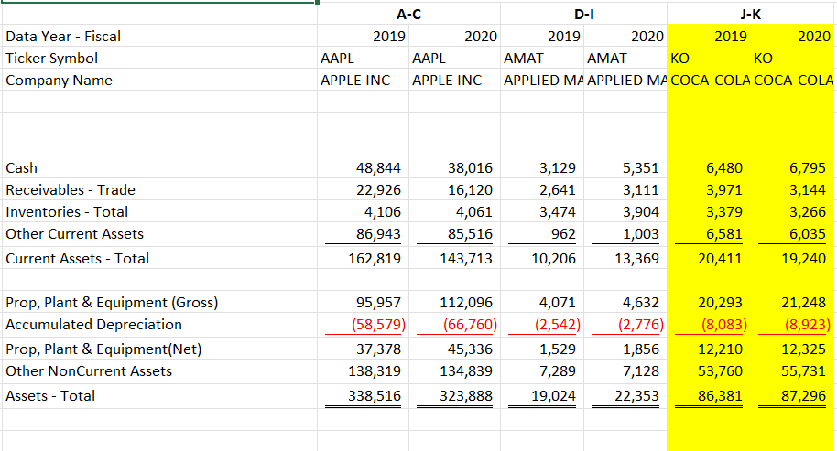Select the Cash row label
The width and height of the screenshot is (837, 451).
159,167
